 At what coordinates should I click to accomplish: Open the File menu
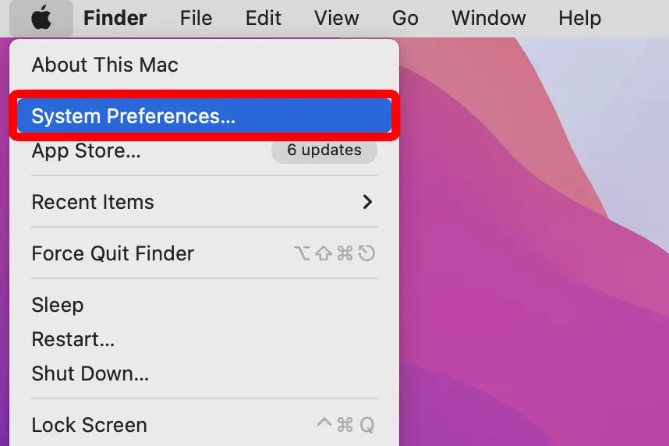tap(196, 19)
